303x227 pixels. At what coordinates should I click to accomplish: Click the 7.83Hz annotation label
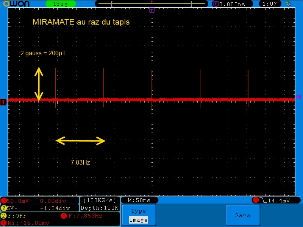coord(80,162)
